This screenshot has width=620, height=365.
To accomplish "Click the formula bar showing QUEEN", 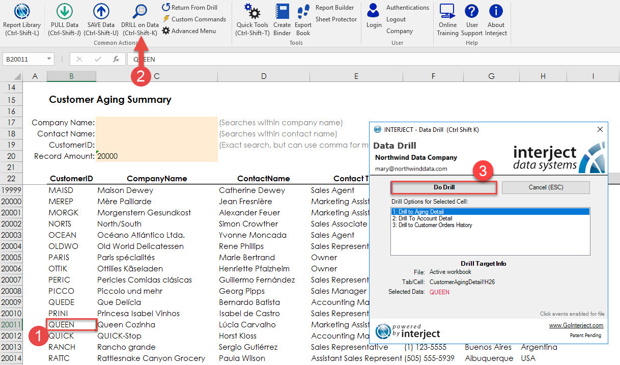I will [373, 60].
